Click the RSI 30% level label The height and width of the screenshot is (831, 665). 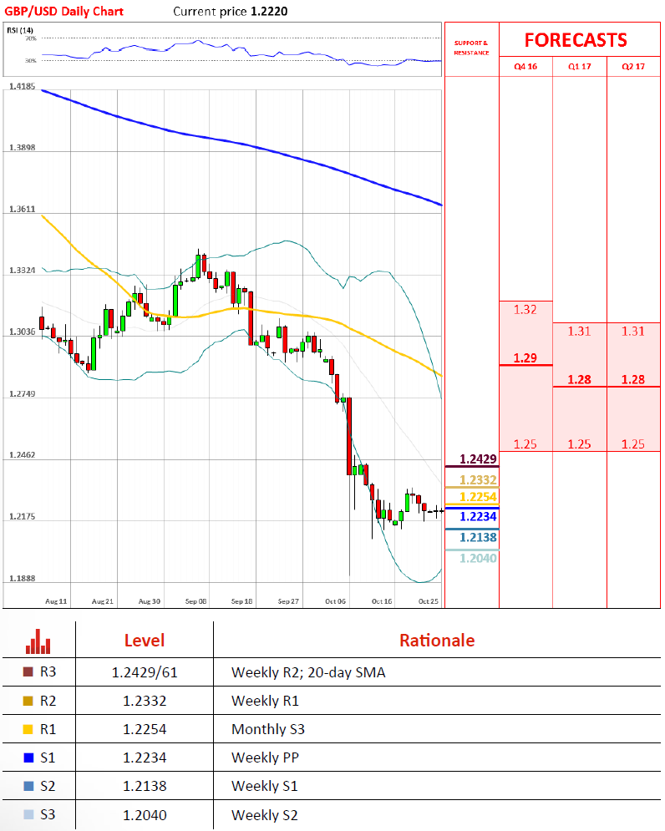click(x=31, y=61)
